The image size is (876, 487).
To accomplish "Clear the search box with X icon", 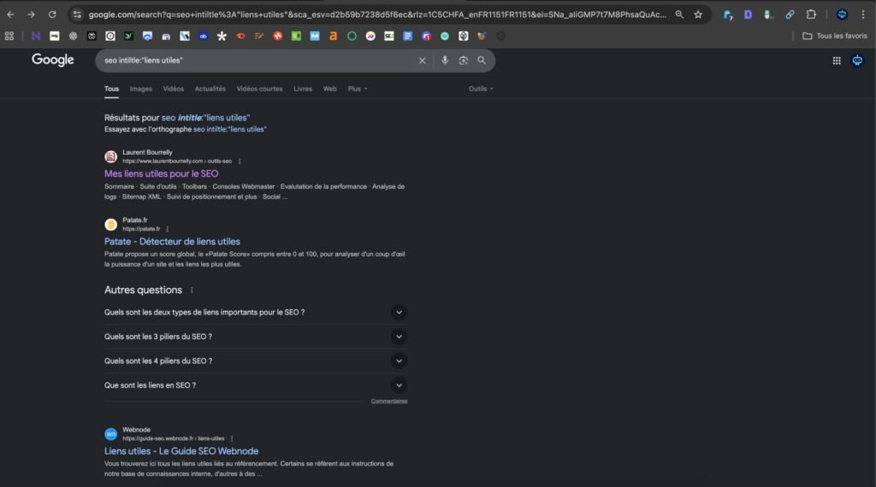I will click(x=422, y=61).
